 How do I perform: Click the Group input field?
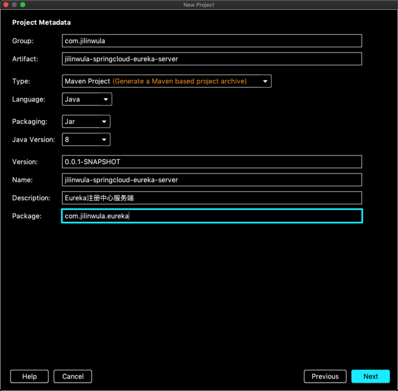pos(212,41)
